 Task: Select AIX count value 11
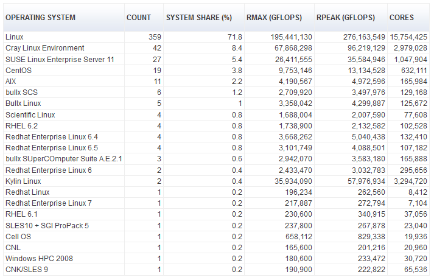click(157, 82)
